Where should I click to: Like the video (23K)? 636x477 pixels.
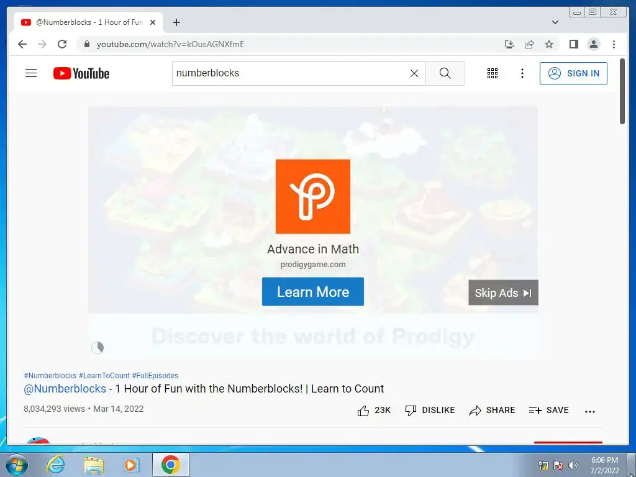pos(373,411)
